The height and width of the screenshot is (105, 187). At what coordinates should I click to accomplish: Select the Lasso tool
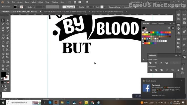pos(8,24)
